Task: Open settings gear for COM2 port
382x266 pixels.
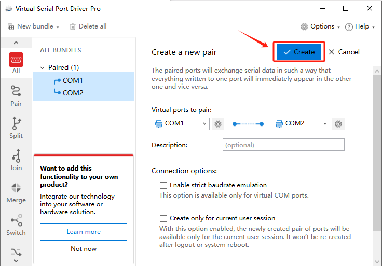Action: click(x=338, y=124)
